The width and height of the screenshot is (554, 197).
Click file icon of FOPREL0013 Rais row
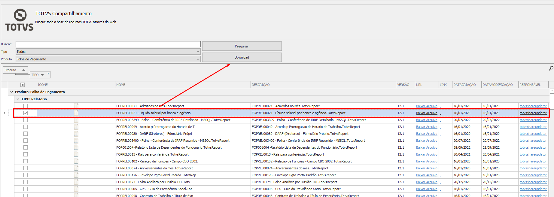tap(76, 154)
